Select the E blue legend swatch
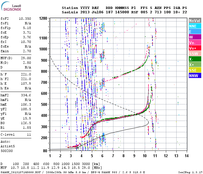 pos(195,31)
